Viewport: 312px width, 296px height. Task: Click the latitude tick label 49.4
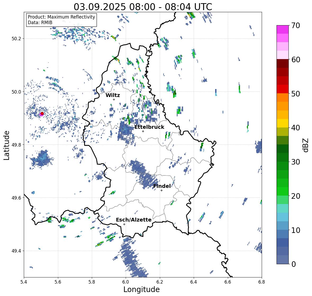click(16, 251)
